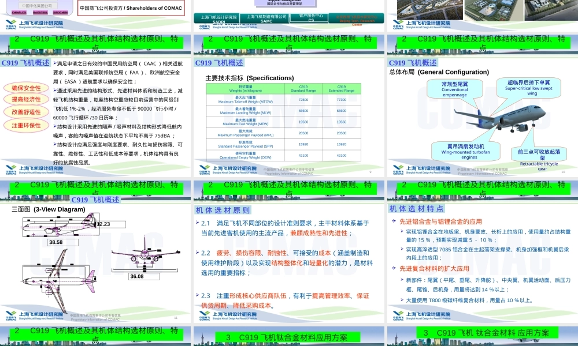Click the 72500 table cell
578x346 pixels.
[x=303, y=100]
